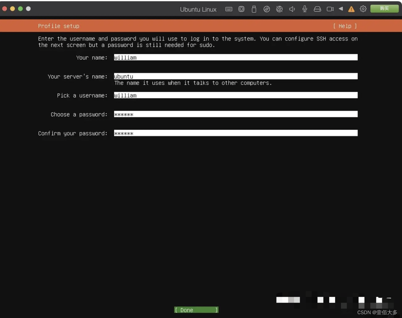Focus the "Confirm your password" input field
The image size is (402, 318).
coord(236,133)
